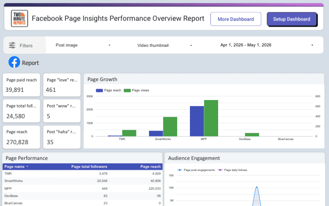Click the Post "haha" reactions scorecard
Image resolution: width=329 pixels, height=206 pixels.
(x=62, y=137)
